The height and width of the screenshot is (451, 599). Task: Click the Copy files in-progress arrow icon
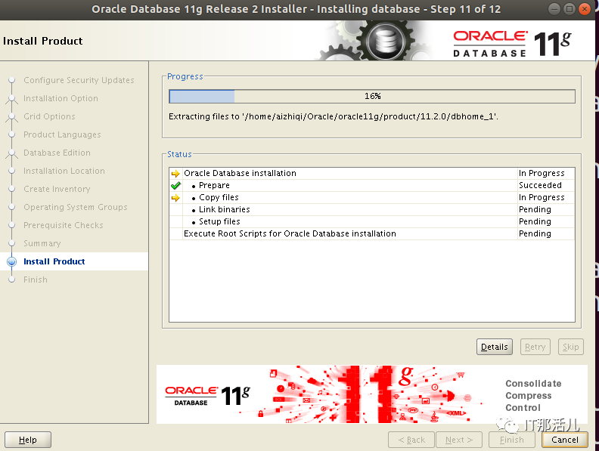click(x=175, y=198)
